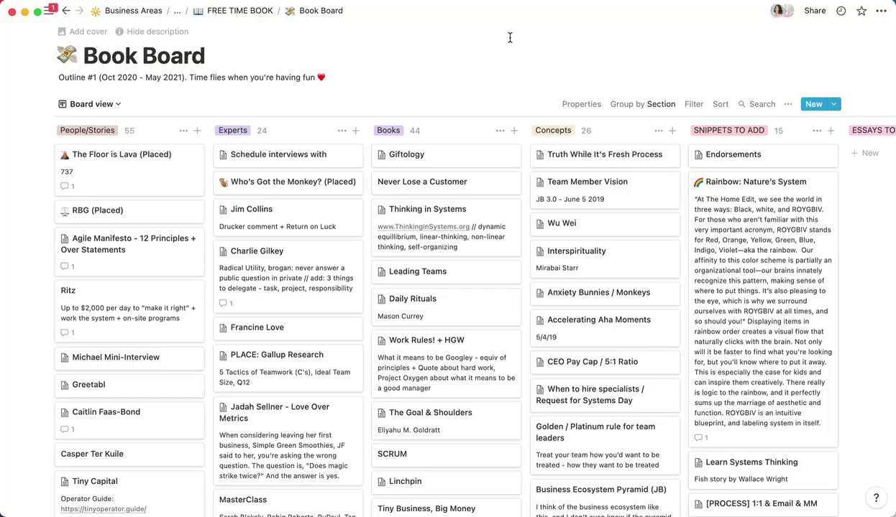Open the New button dropdown arrow
This screenshot has height=517, width=896.
(x=833, y=104)
